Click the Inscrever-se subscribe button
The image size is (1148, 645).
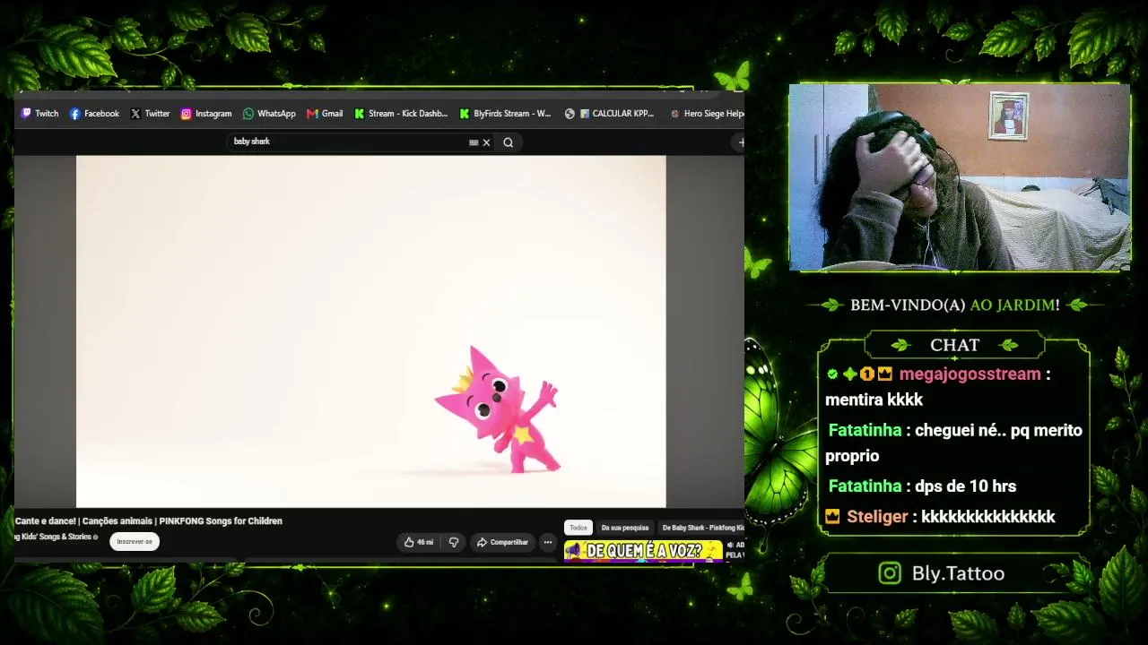(135, 541)
